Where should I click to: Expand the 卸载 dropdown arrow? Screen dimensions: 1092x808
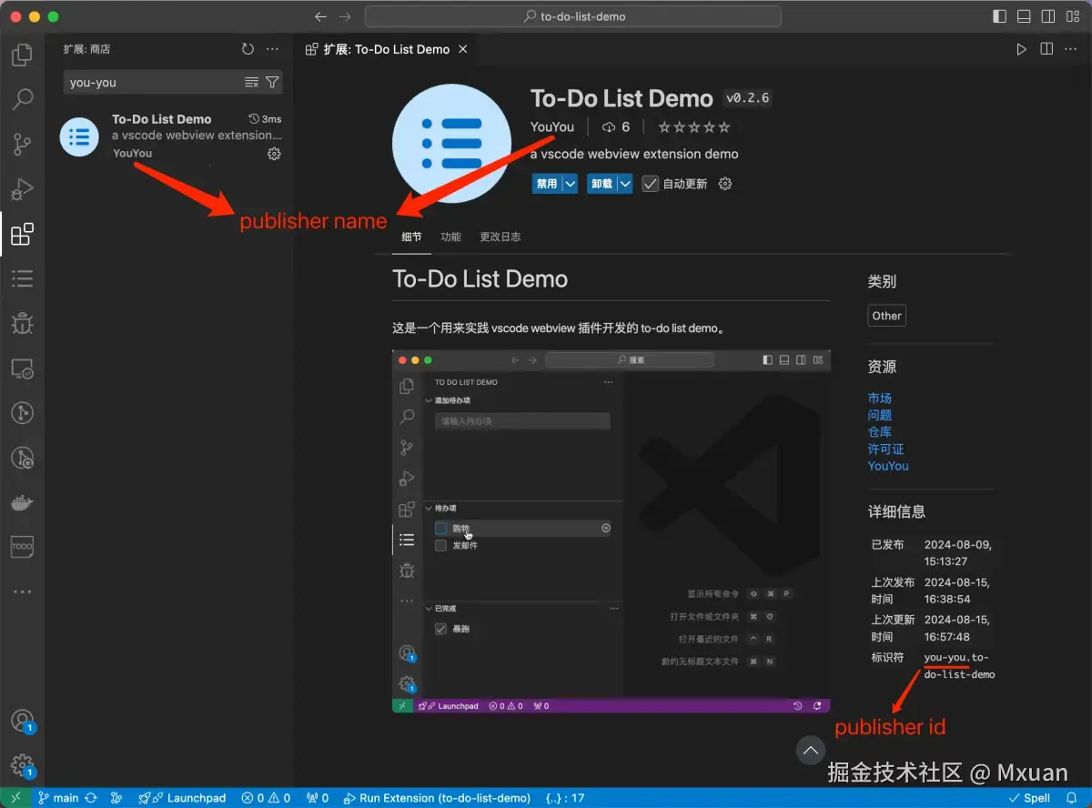(x=625, y=184)
